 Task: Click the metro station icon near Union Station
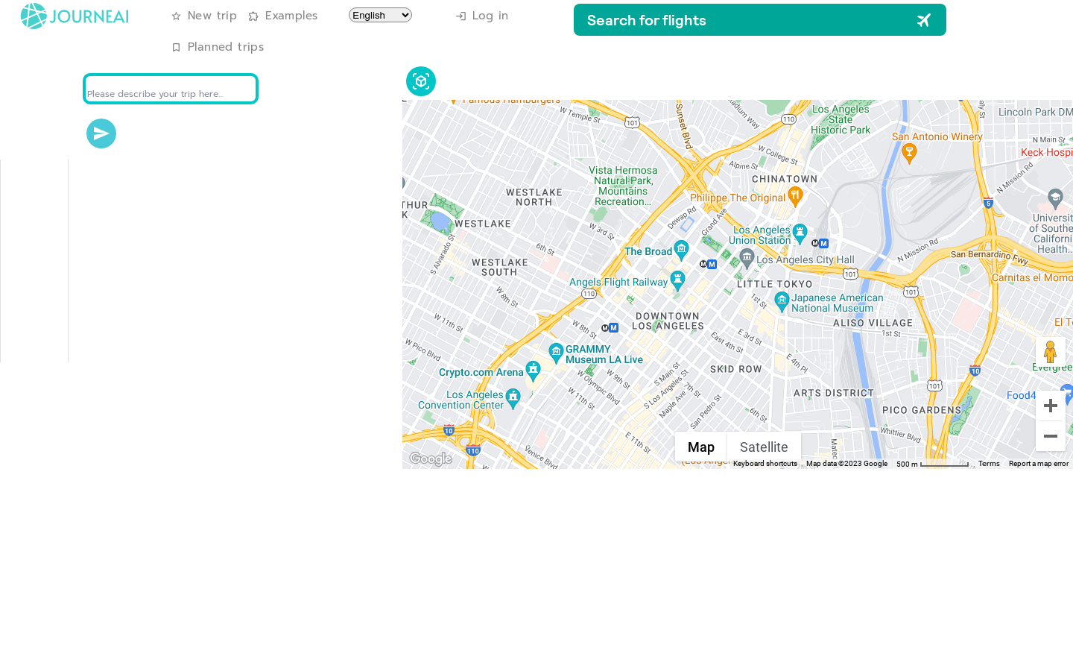pyautogui.click(x=820, y=243)
